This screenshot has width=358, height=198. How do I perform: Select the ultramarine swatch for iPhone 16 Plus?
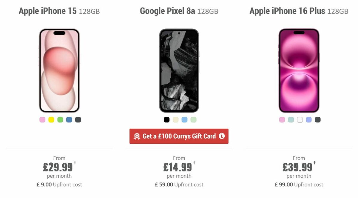coord(308,119)
